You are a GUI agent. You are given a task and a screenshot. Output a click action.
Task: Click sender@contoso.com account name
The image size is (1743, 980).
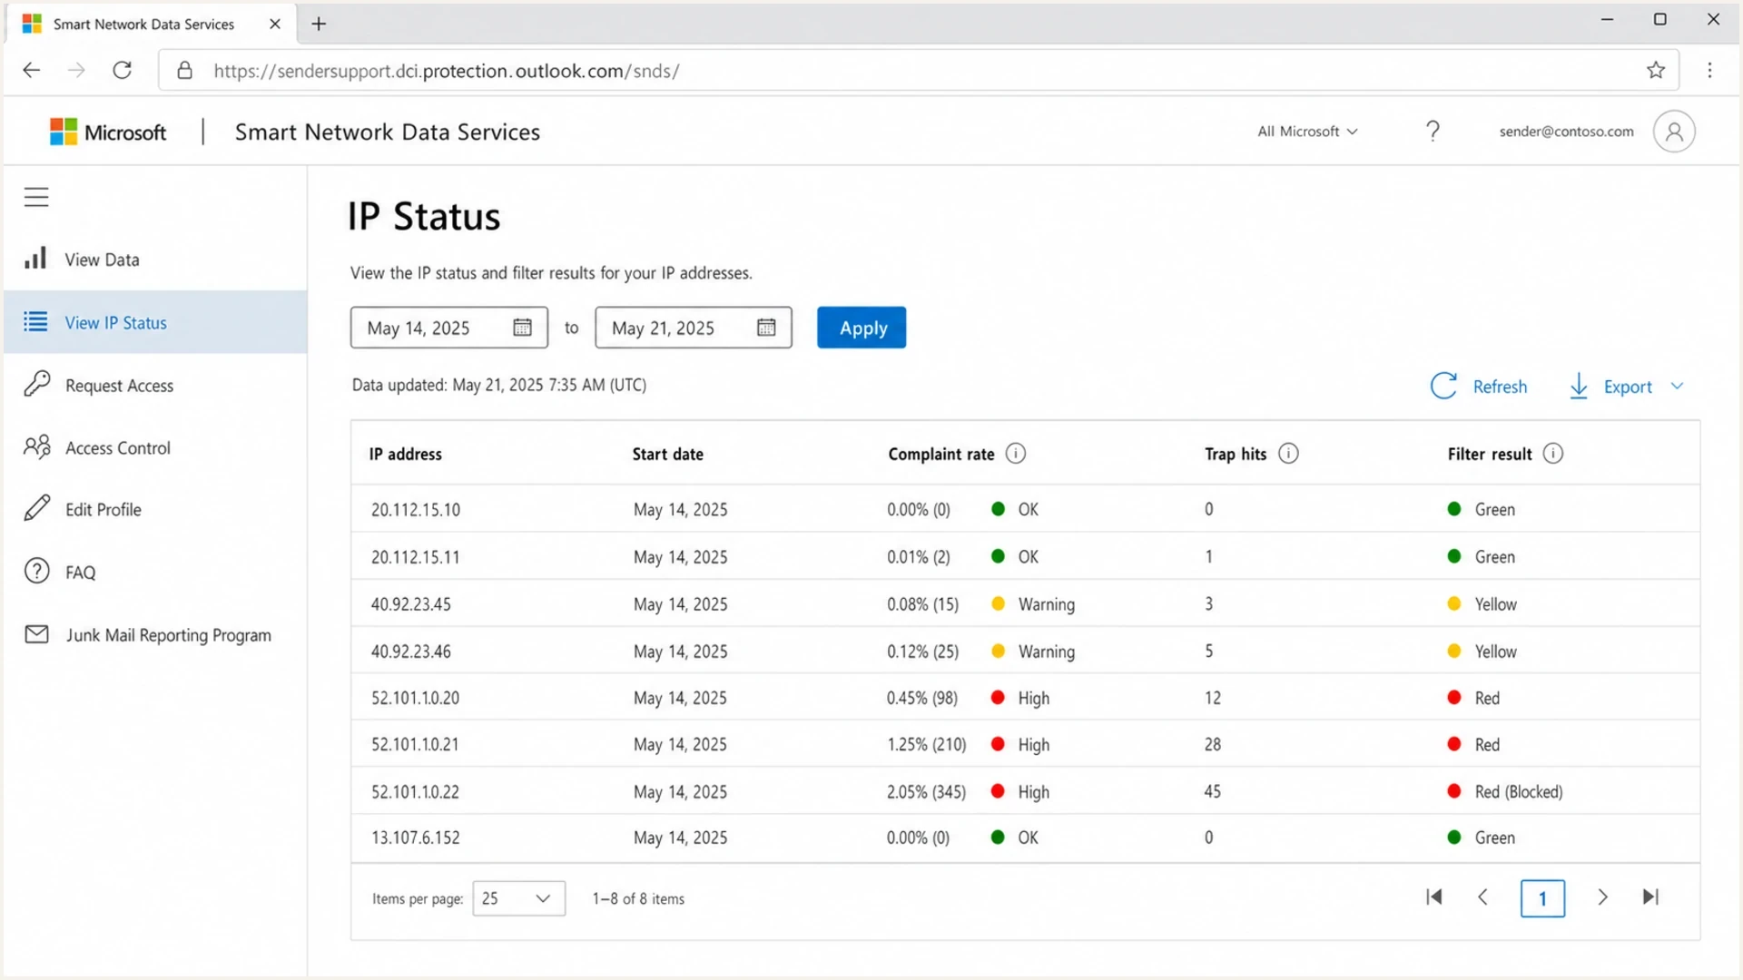click(x=1566, y=132)
